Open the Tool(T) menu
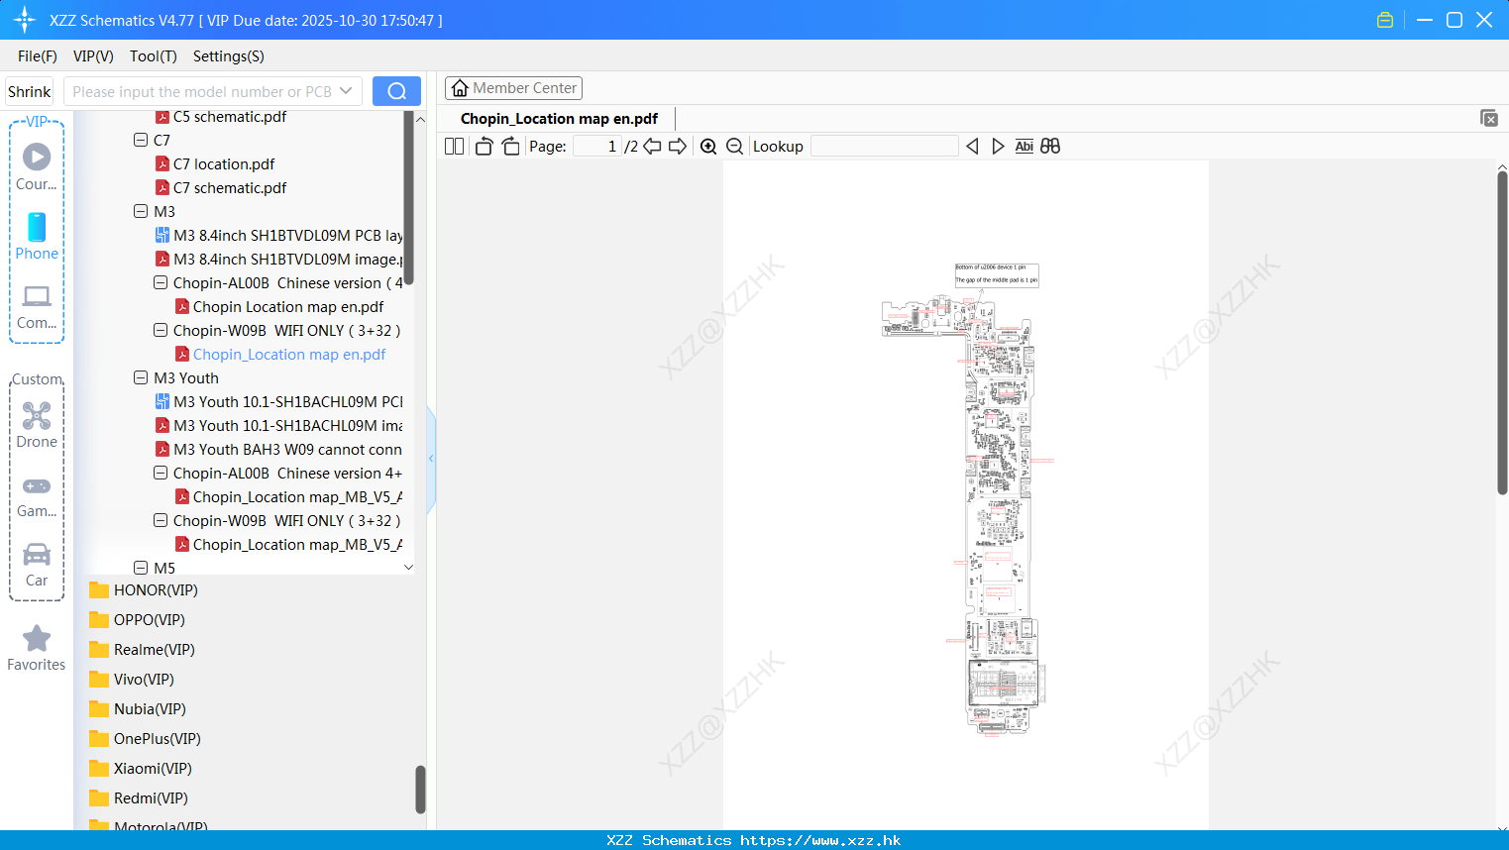The width and height of the screenshot is (1509, 850). [x=154, y=56]
